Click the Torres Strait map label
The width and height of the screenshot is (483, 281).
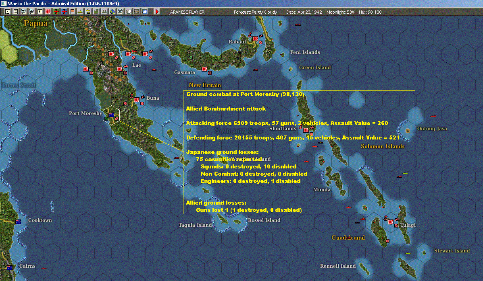(19, 85)
